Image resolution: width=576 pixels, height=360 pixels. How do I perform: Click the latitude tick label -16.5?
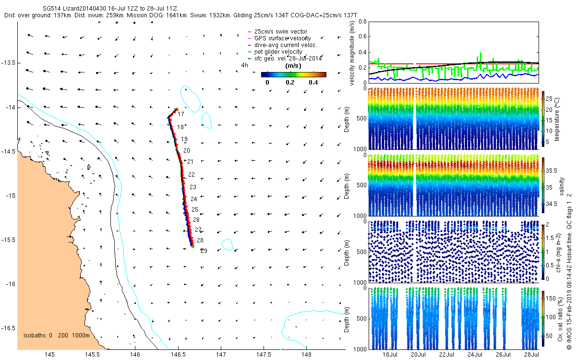pos(9,328)
